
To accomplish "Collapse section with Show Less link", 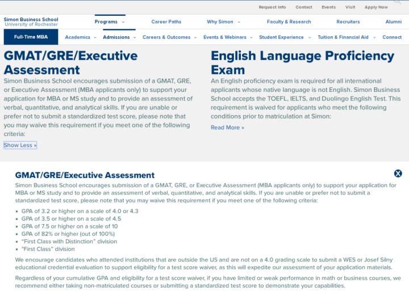I will [x=20, y=145].
